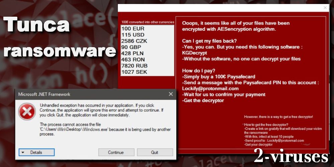334x167 pixels.
Task: Click Continue in the .NET Framework dialog
Action: (116, 152)
